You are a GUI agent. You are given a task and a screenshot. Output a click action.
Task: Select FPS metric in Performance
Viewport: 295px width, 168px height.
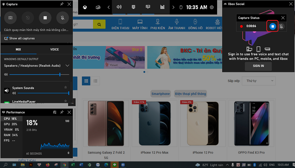12,141
